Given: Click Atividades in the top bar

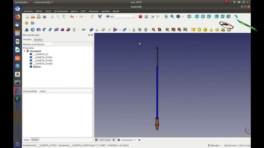Looking at the screenshot, I should tap(21, 2).
